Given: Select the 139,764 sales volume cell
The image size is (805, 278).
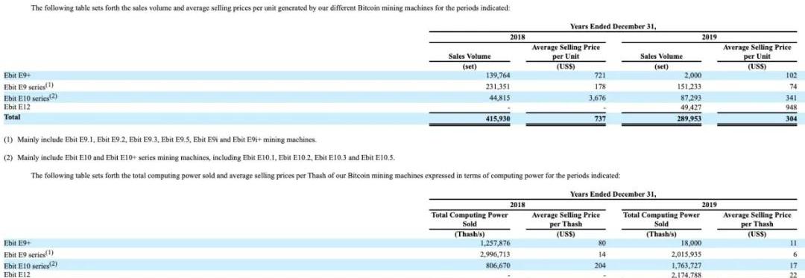Looking at the screenshot, I should click(x=497, y=75).
